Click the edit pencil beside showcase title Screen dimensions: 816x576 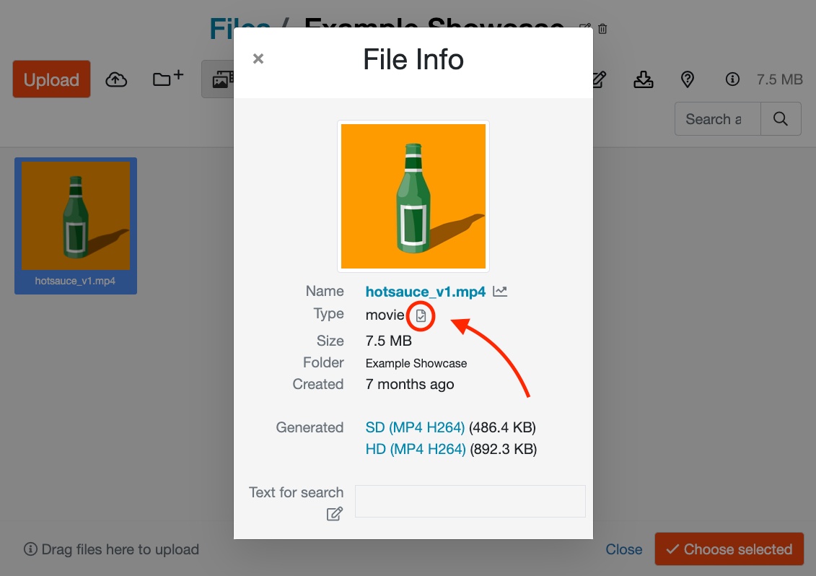pyautogui.click(x=585, y=29)
